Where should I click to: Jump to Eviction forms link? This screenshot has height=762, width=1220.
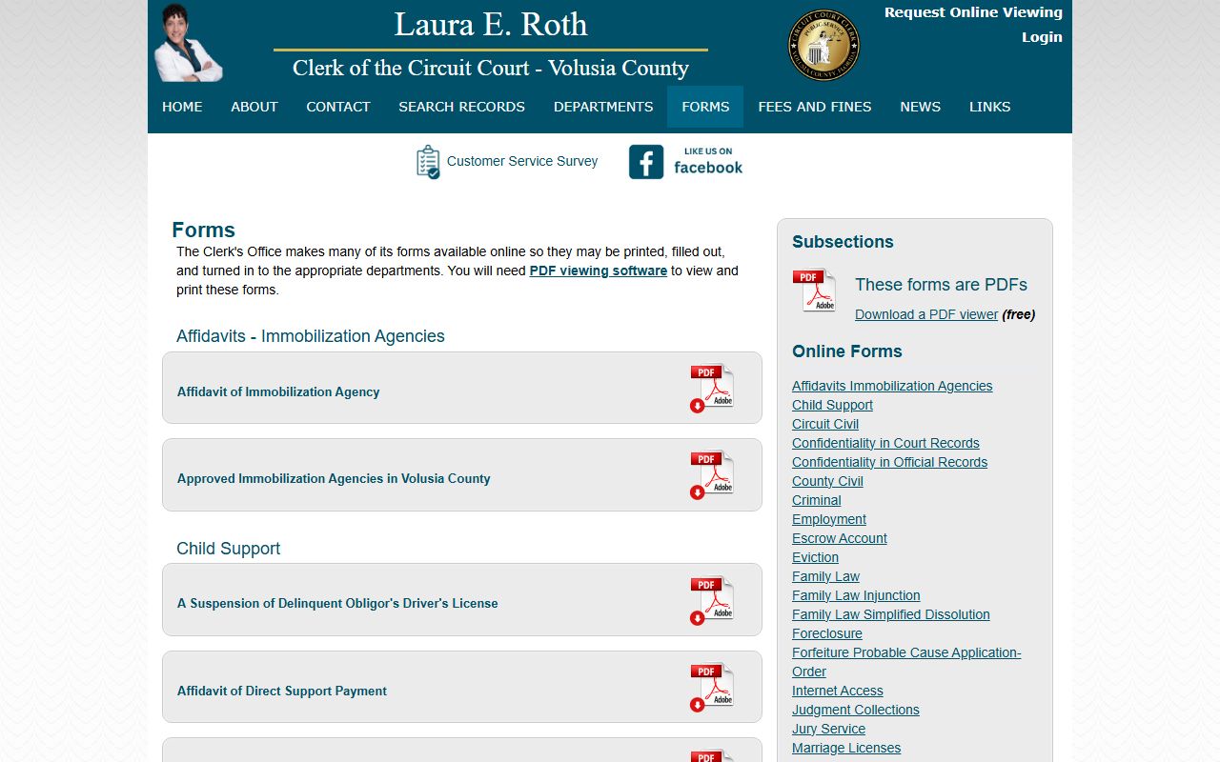click(x=815, y=557)
